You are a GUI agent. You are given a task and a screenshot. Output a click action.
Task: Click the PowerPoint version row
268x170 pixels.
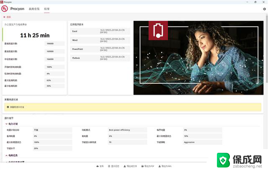click(x=100, y=49)
